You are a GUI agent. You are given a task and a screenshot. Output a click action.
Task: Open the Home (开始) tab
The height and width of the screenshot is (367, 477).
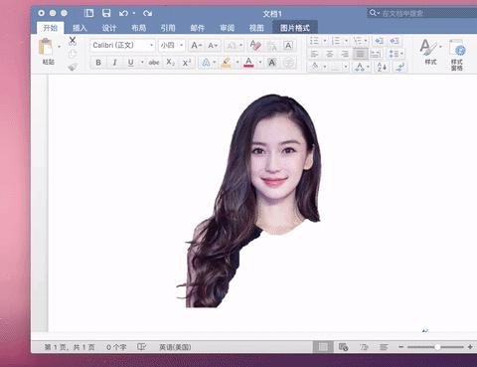(x=51, y=28)
